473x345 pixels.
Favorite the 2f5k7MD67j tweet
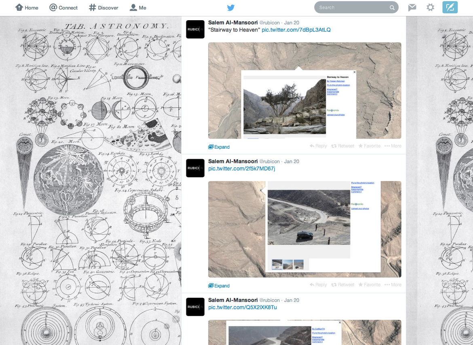point(370,285)
